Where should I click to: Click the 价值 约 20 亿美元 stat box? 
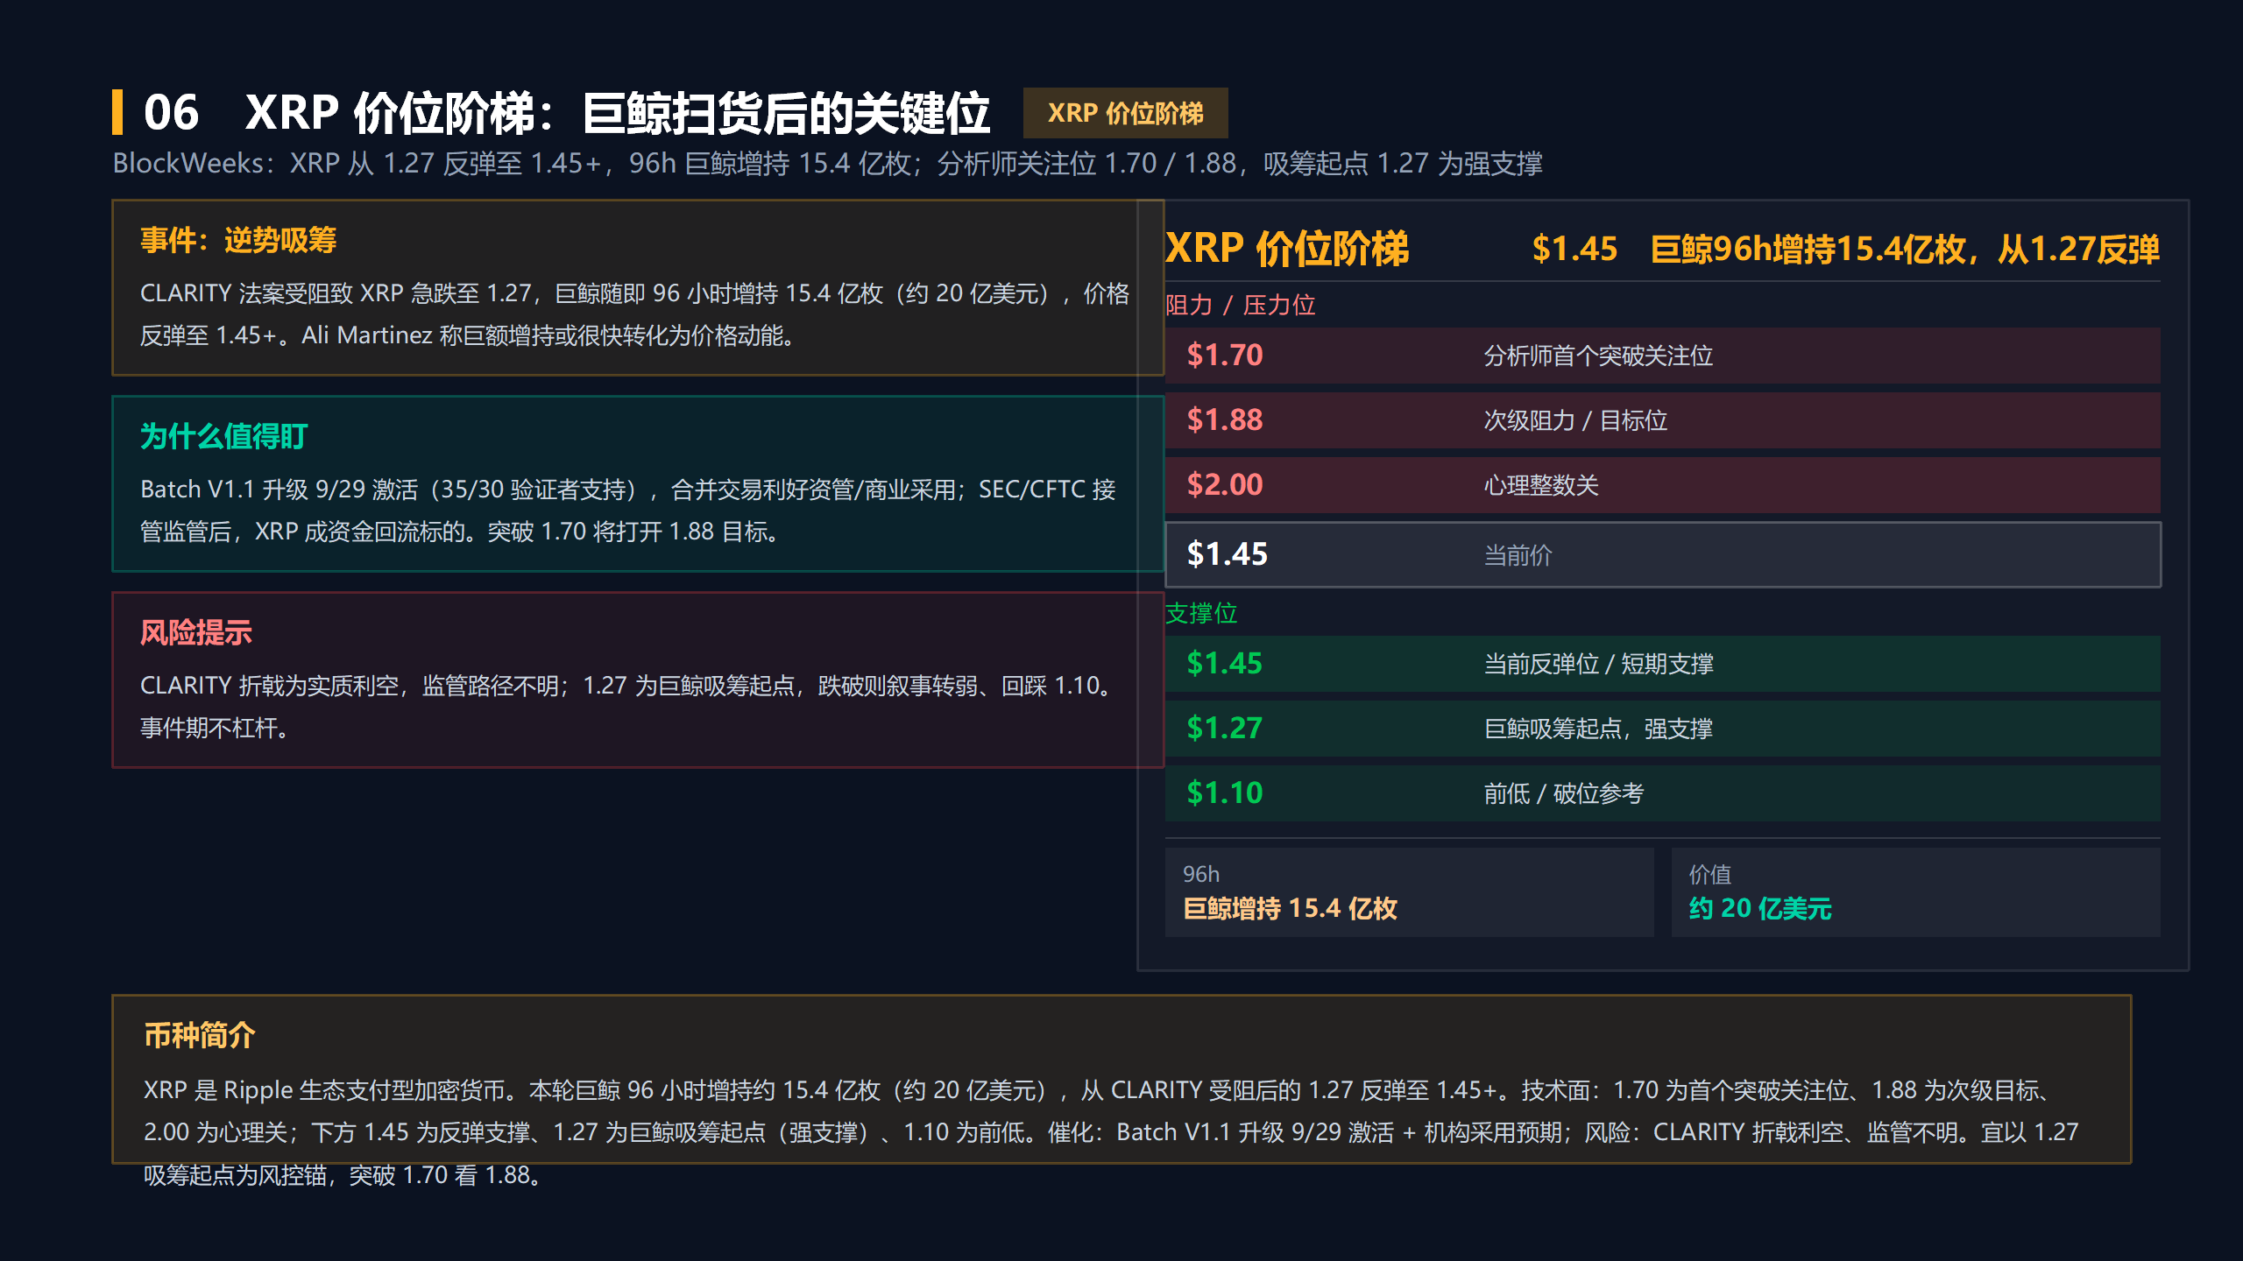coord(1915,892)
